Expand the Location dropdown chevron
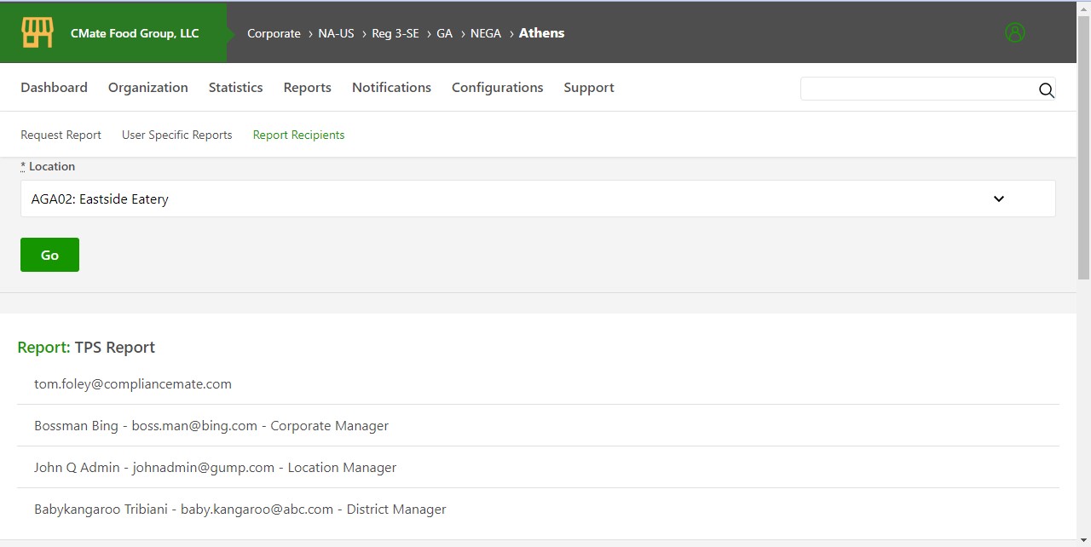Screen dimensions: 1091x547 [x=999, y=199]
